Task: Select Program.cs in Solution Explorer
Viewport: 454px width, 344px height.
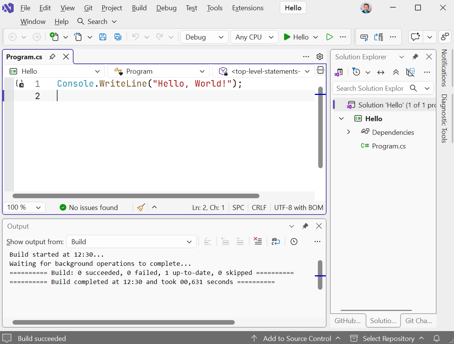Action: click(388, 146)
